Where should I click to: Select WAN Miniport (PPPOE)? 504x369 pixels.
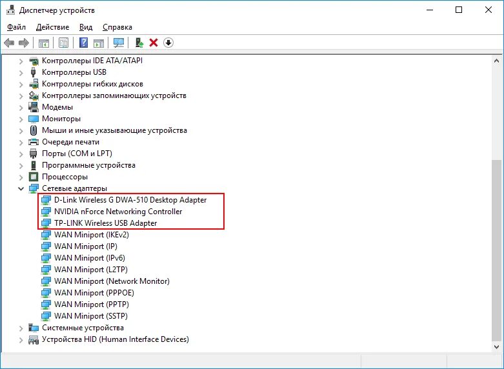pyautogui.click(x=94, y=292)
